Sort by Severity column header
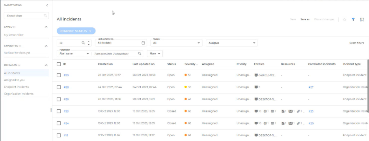This screenshot has height=141, width=369. click(x=191, y=64)
